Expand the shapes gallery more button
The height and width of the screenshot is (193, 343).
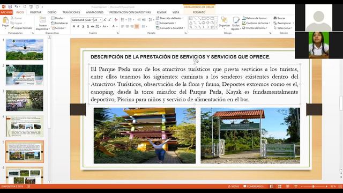tap(217, 27)
